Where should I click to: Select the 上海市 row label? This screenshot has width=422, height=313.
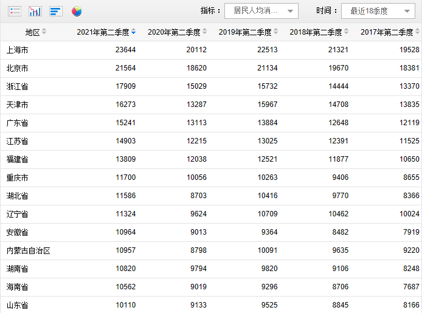(x=17, y=50)
